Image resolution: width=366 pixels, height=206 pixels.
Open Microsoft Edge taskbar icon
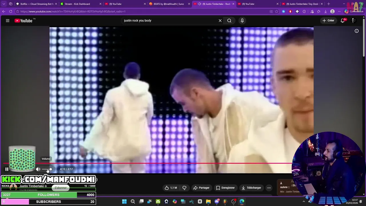click(242, 201)
